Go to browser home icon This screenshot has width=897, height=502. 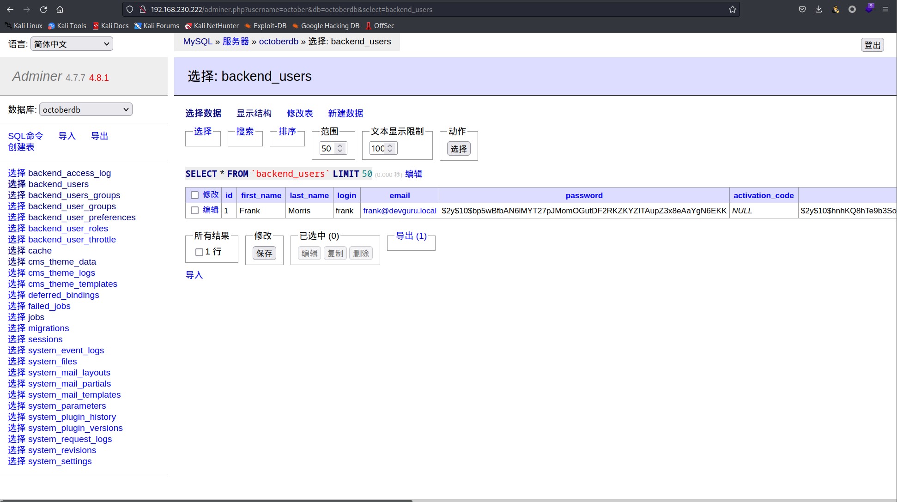pyautogui.click(x=60, y=9)
